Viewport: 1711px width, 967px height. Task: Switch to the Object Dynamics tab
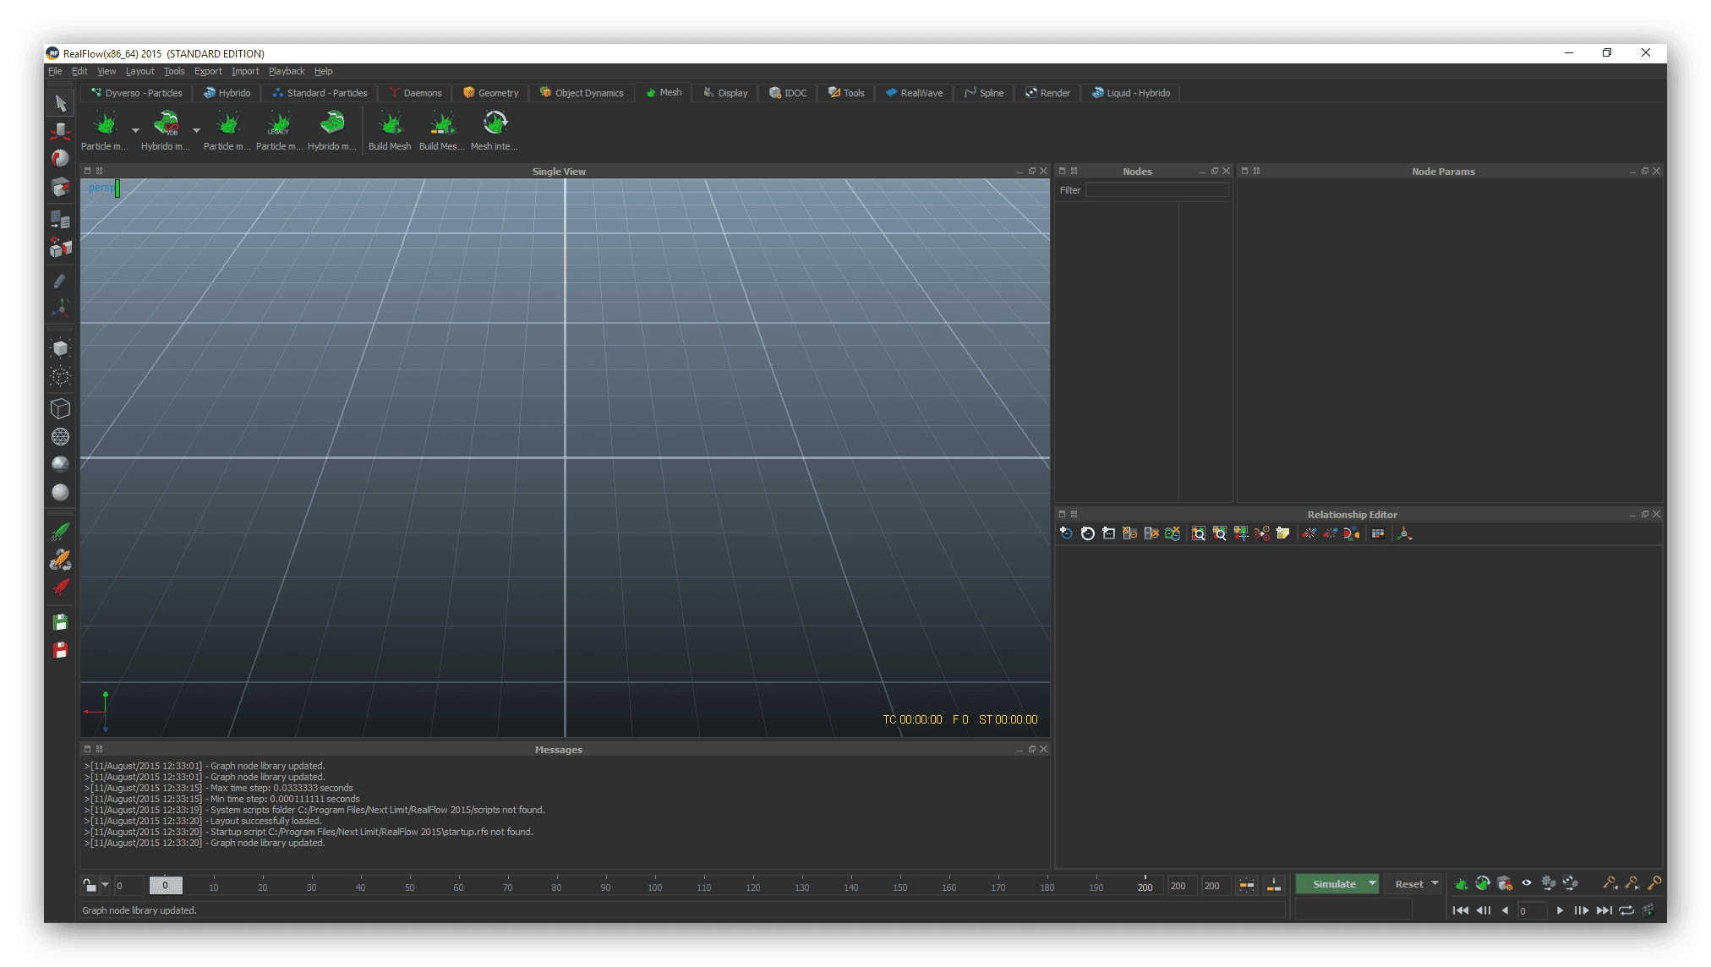point(581,93)
